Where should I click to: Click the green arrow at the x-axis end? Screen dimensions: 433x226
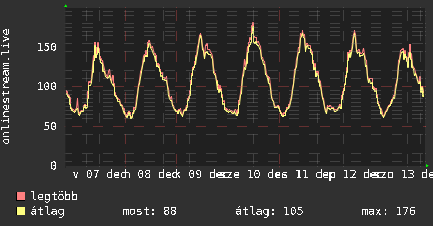coord(427,166)
